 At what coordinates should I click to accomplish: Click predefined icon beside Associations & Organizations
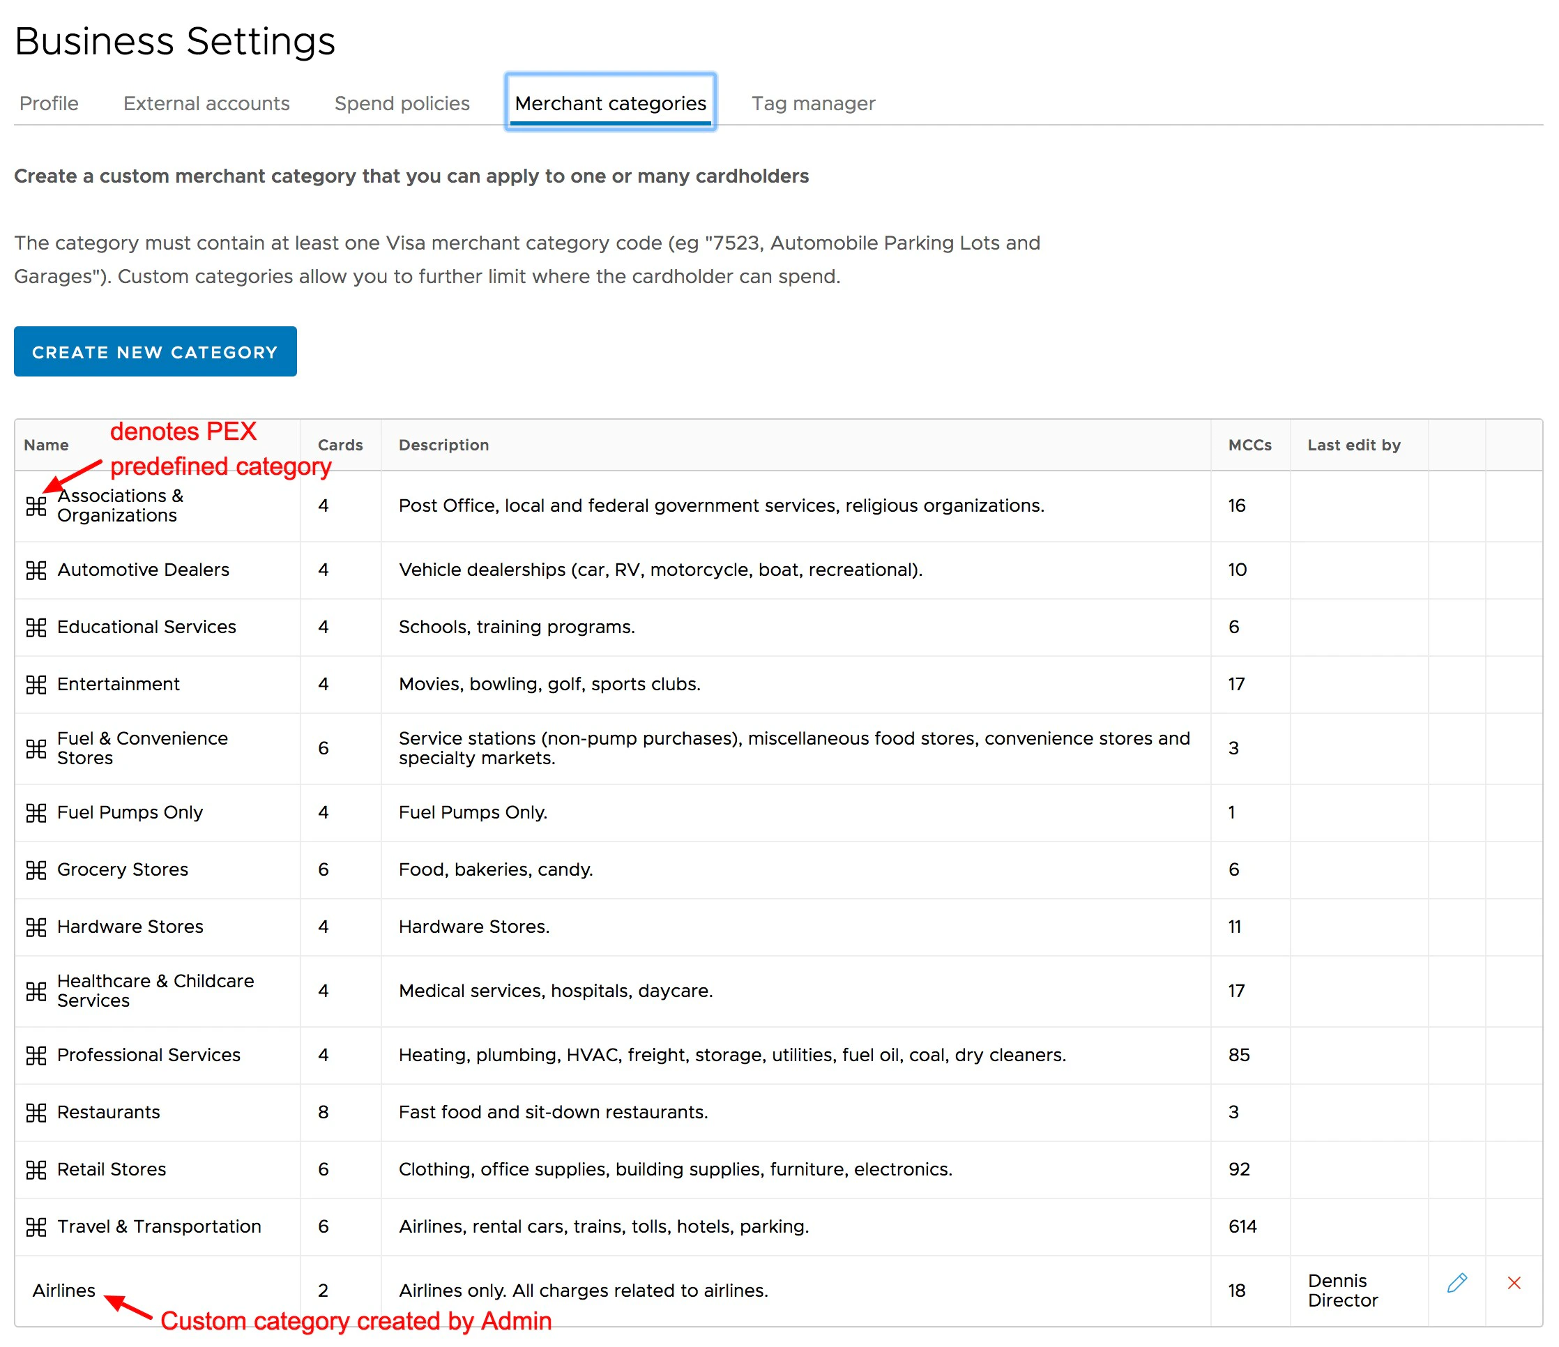36,505
